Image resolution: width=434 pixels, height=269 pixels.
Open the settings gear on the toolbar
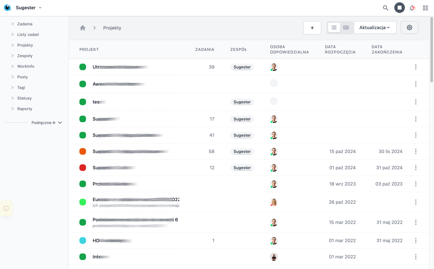click(x=409, y=27)
